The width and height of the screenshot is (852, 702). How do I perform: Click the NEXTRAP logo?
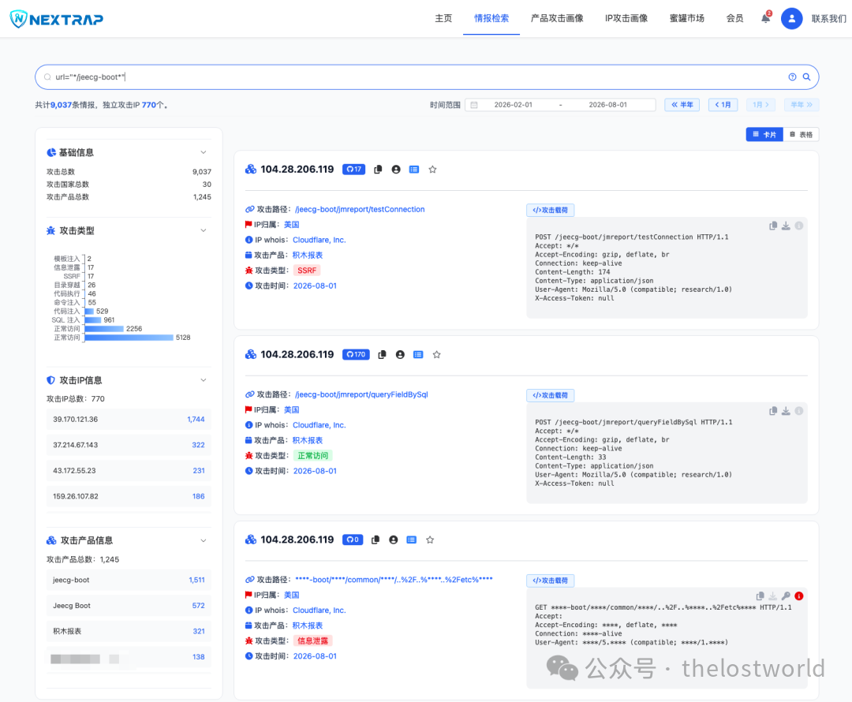[x=57, y=19]
